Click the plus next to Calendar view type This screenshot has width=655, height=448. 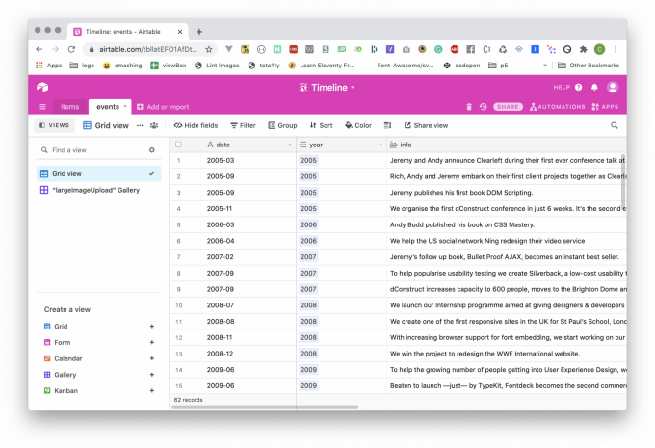pos(152,358)
